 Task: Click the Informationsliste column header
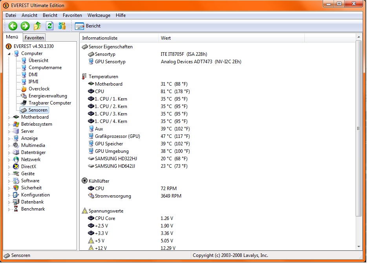119,38
